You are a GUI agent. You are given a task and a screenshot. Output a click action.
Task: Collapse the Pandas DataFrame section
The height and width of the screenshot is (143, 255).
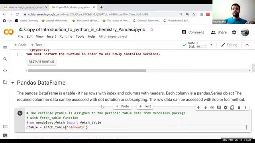coord(13,83)
